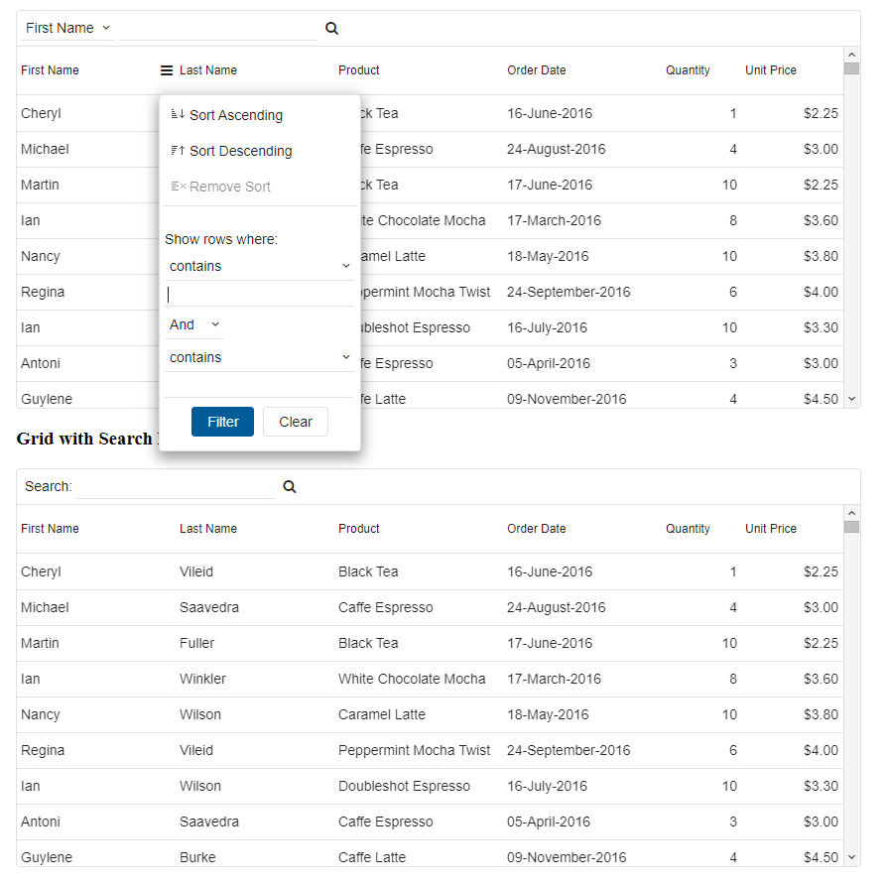This screenshot has width=886, height=886.
Task: Open the Last Name column menu icon
Action: pyautogui.click(x=165, y=70)
